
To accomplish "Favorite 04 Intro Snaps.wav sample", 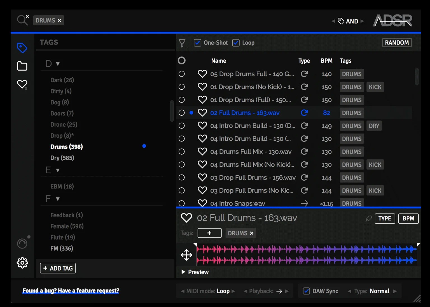I will coord(202,203).
